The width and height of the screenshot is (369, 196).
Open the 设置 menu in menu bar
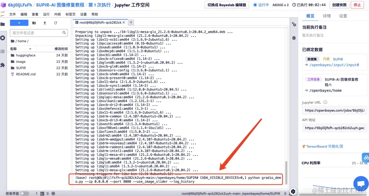[83, 14]
